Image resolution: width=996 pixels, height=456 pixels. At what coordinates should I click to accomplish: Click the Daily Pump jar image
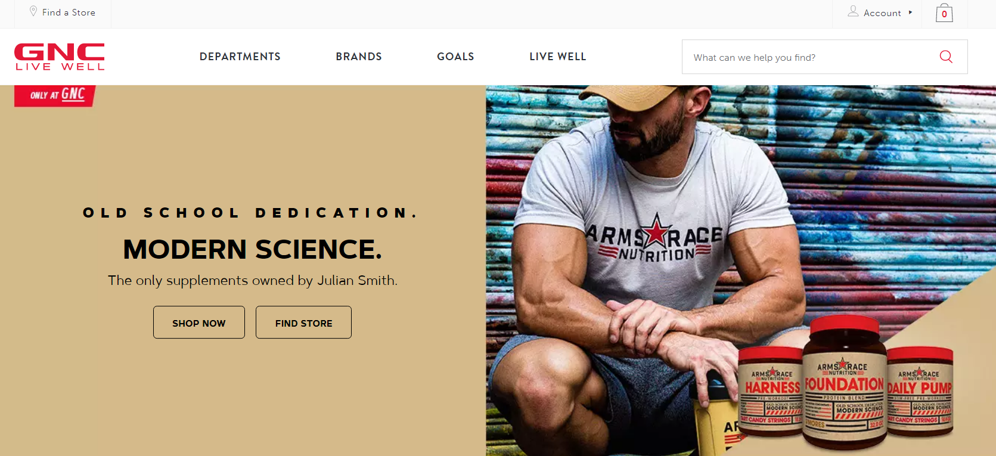[920, 391]
